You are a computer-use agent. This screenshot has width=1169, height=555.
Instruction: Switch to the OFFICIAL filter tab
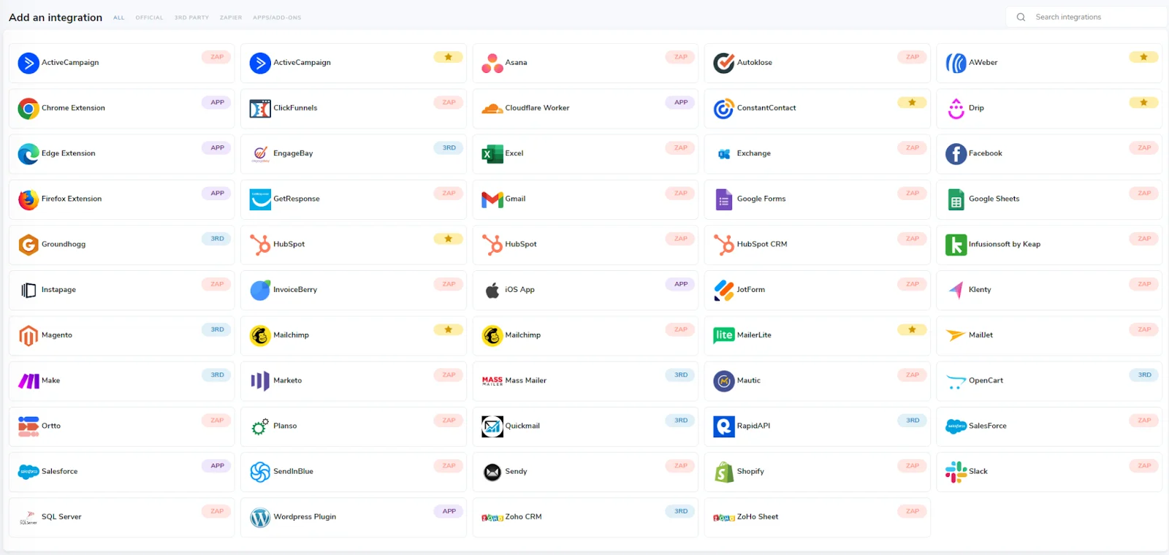pos(149,17)
